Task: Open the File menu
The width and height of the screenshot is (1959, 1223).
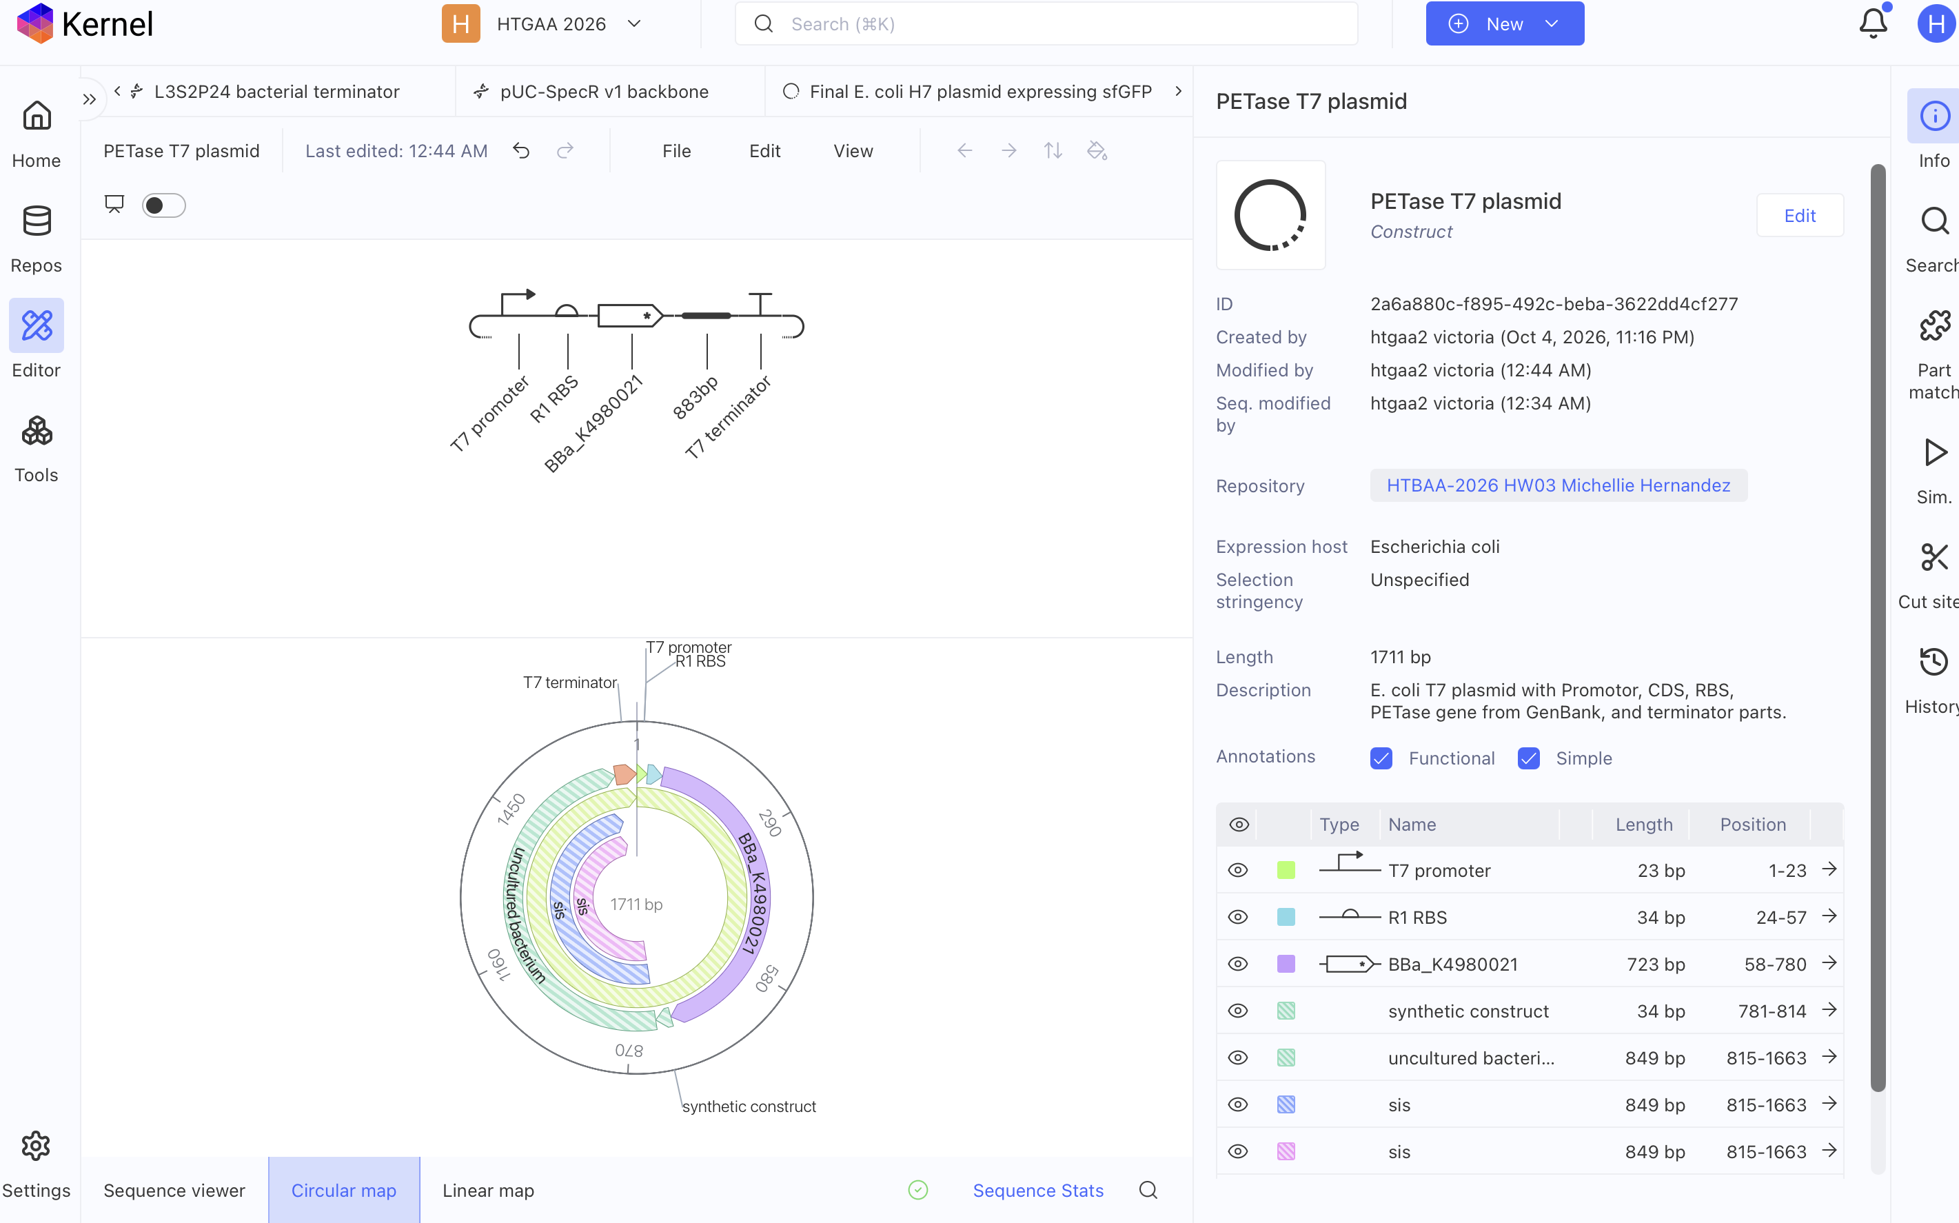Action: point(677,151)
